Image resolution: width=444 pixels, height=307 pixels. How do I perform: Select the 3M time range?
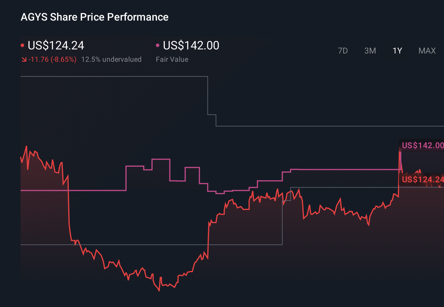point(370,51)
